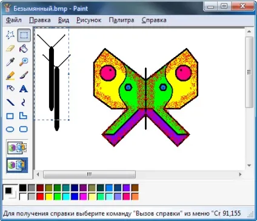Choose the white palette color

(x=23, y=196)
